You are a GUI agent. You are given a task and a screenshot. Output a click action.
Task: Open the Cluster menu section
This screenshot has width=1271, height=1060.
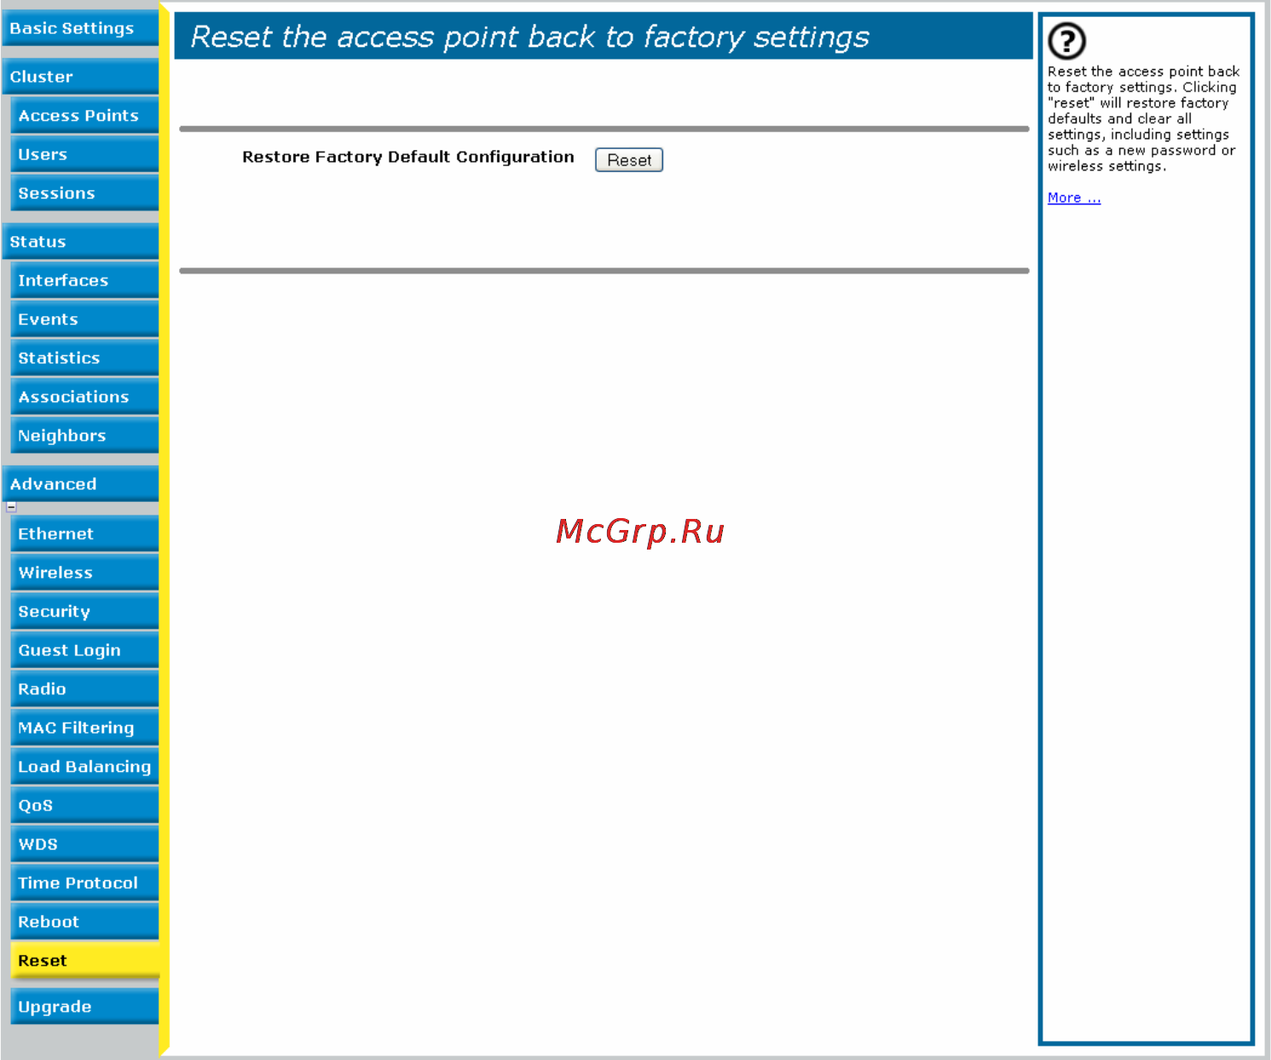click(x=80, y=77)
